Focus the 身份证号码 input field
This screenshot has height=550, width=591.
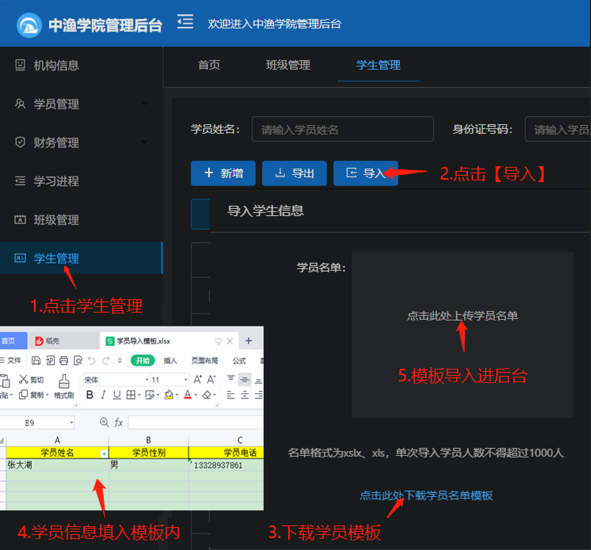click(558, 129)
